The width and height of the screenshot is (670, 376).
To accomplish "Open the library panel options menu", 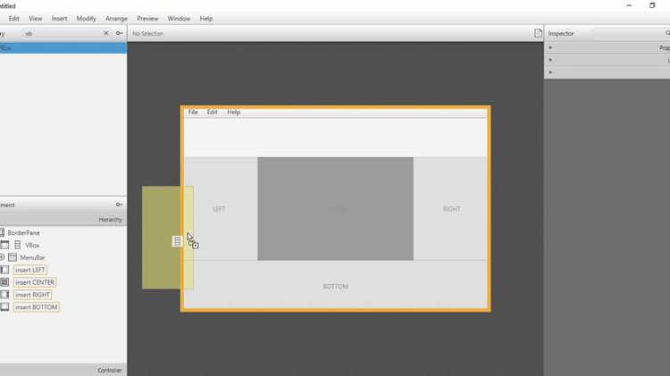I will click(119, 33).
